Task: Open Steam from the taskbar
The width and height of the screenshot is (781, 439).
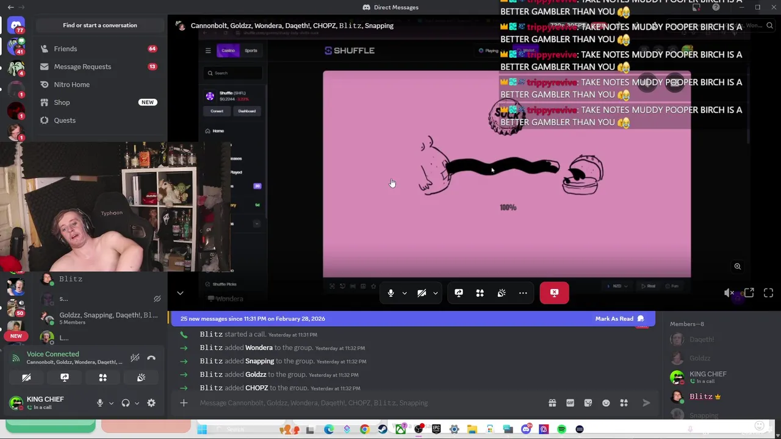Action: pyautogui.click(x=383, y=430)
